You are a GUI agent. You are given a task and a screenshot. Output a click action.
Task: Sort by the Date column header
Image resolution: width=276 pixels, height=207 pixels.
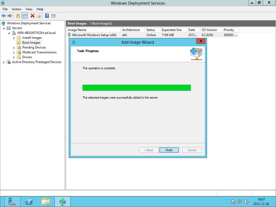point(193,30)
